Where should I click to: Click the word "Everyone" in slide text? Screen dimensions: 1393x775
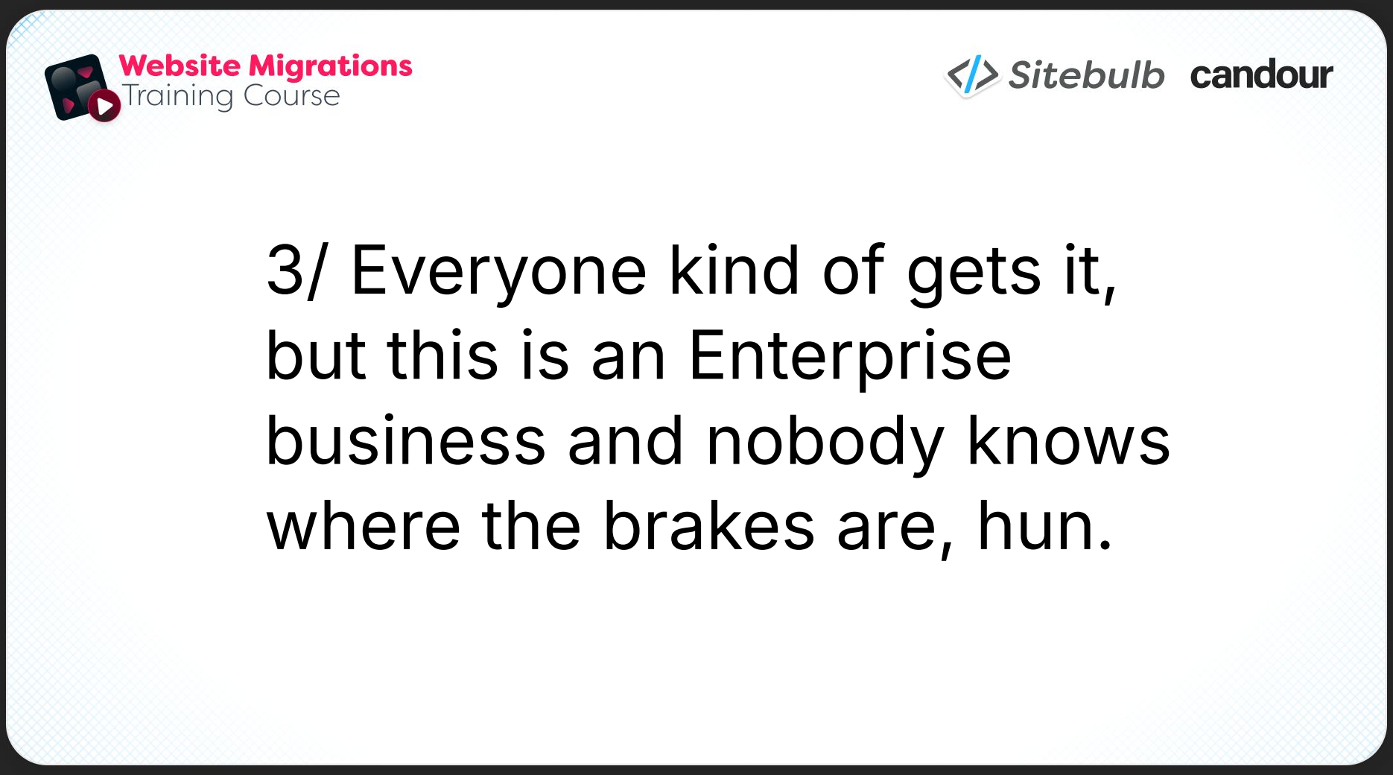click(x=498, y=271)
